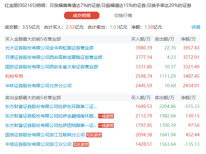Click net amount 2434.91
This screenshot has height=154, width=206.
click(191, 86)
